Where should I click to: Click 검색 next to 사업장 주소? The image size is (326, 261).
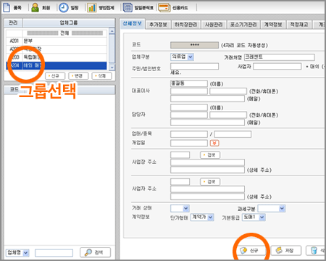tap(210, 155)
